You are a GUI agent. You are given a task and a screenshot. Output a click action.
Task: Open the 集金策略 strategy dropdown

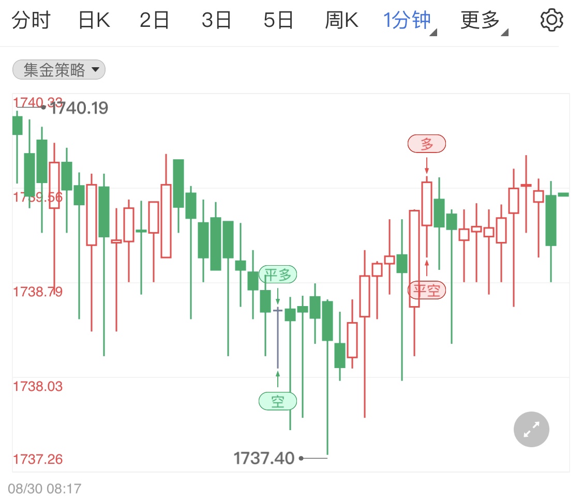(58, 70)
